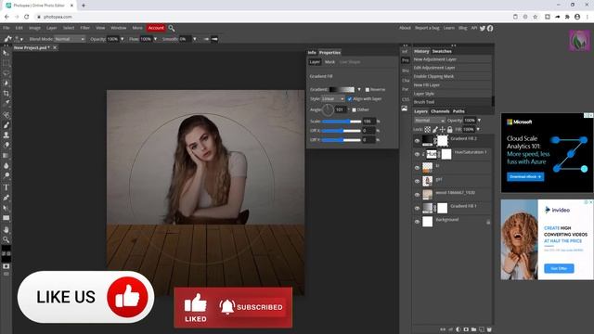This screenshot has height=334, width=594.
Task: Hide the girl layer
Action: [x=417, y=182]
